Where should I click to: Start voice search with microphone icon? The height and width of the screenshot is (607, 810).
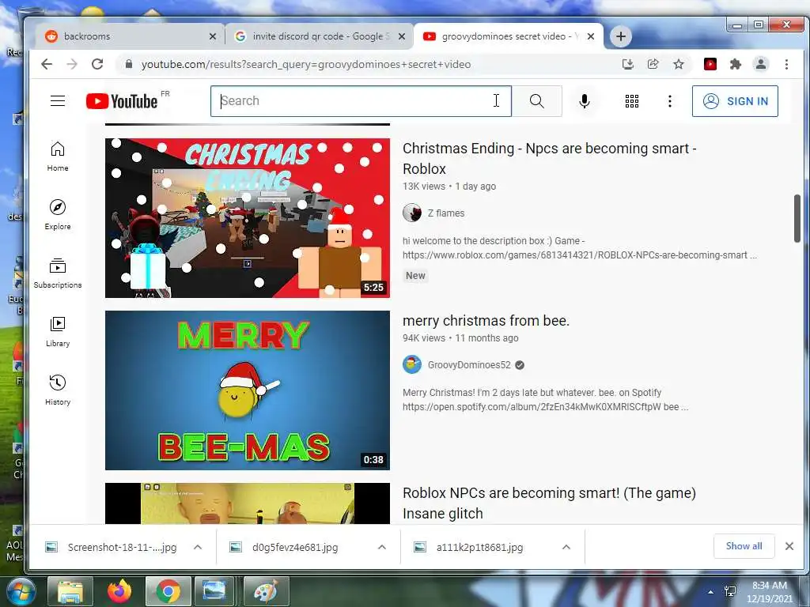(585, 101)
